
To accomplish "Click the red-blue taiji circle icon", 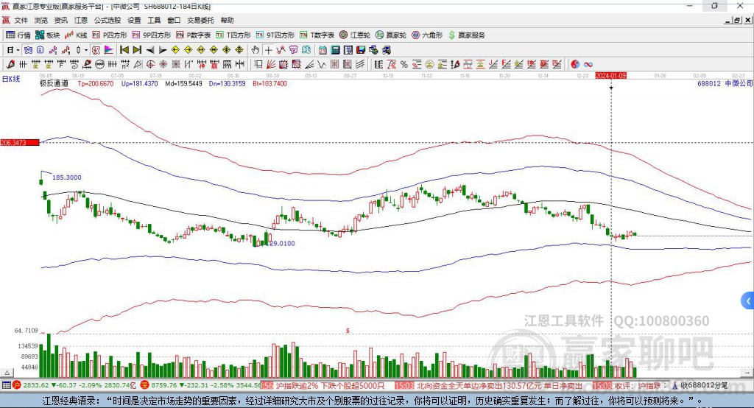I will tap(575, 64).
